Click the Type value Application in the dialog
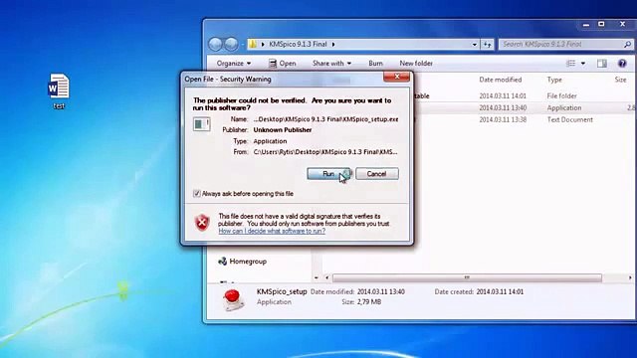 (270, 141)
